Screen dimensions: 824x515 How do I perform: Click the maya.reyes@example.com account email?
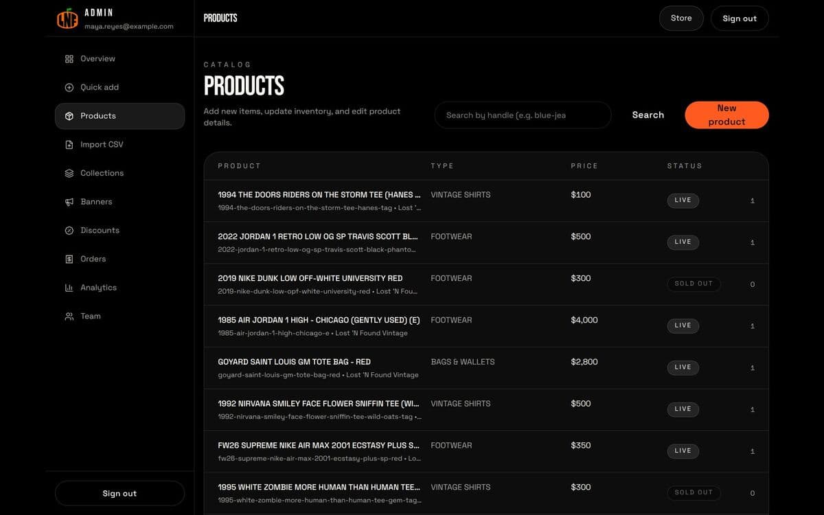[129, 27]
